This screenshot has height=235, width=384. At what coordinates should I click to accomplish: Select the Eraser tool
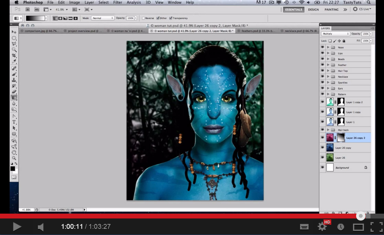(x=14, y=92)
